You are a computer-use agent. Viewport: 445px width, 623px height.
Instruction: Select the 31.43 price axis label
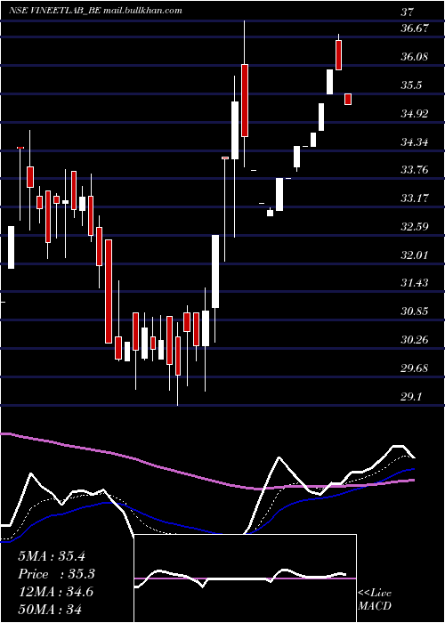414,283
